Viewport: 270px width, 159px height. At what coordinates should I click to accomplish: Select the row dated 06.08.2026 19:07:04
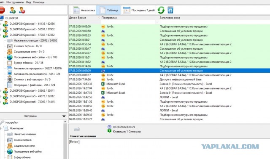(169, 88)
